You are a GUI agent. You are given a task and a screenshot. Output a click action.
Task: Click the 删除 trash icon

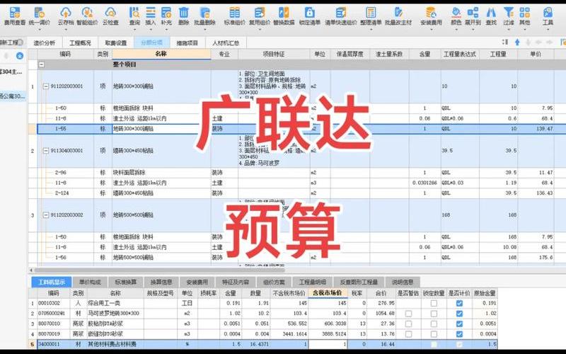point(184,13)
